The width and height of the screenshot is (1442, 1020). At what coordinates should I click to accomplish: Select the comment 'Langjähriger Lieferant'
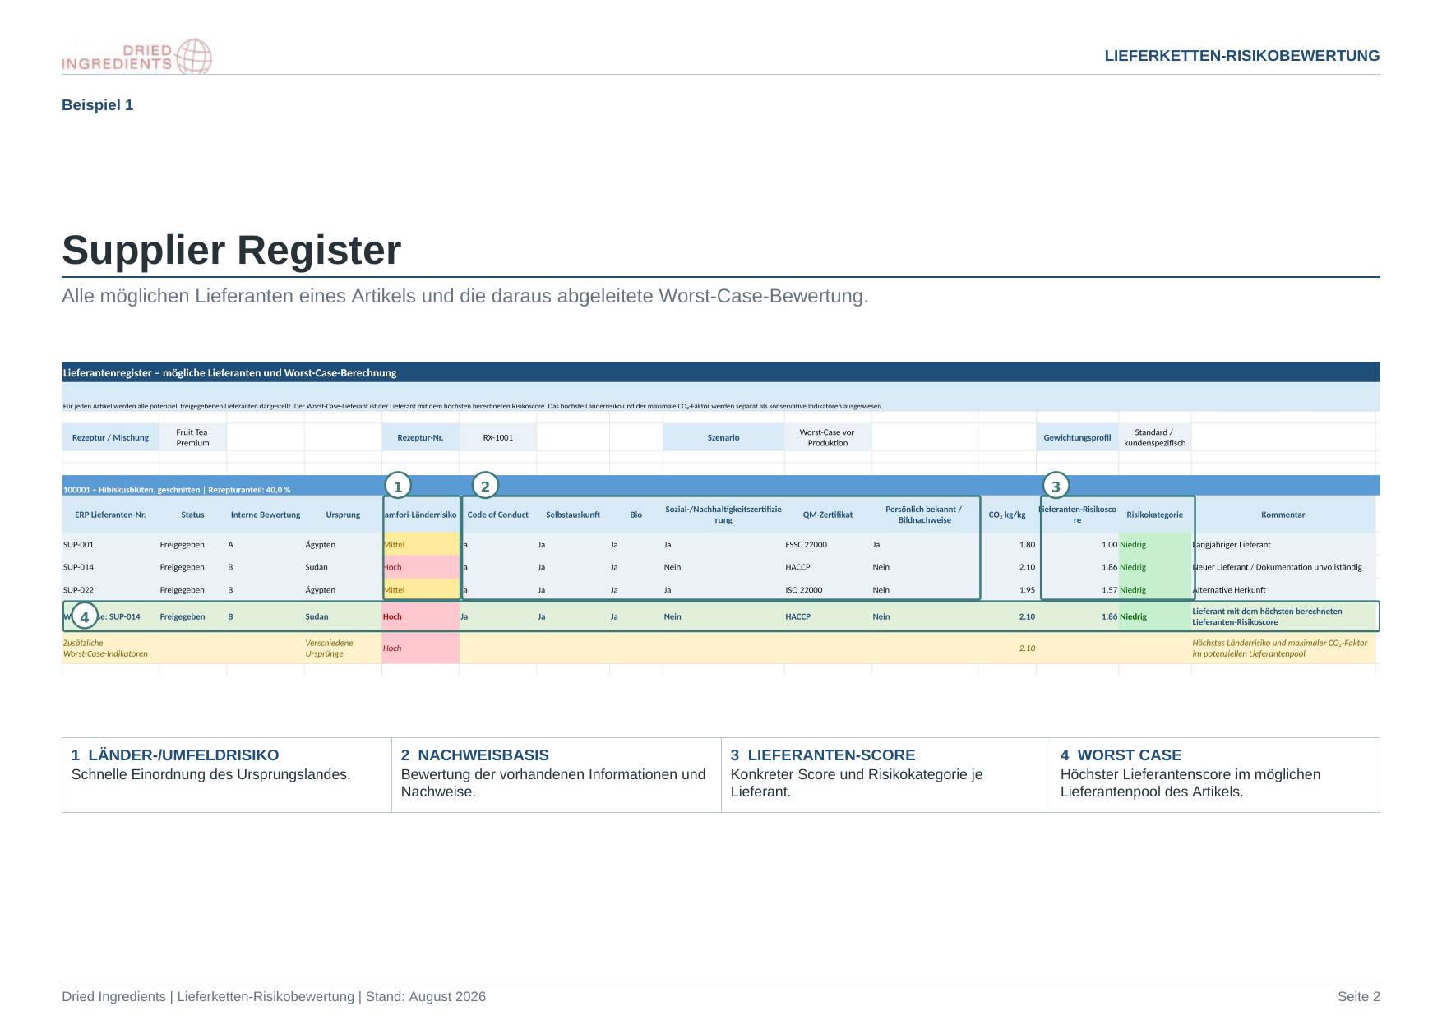point(1232,545)
